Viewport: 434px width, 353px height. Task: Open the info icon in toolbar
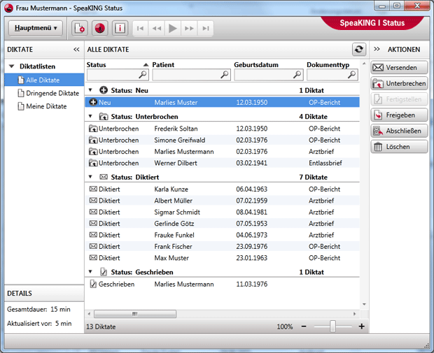120,29
